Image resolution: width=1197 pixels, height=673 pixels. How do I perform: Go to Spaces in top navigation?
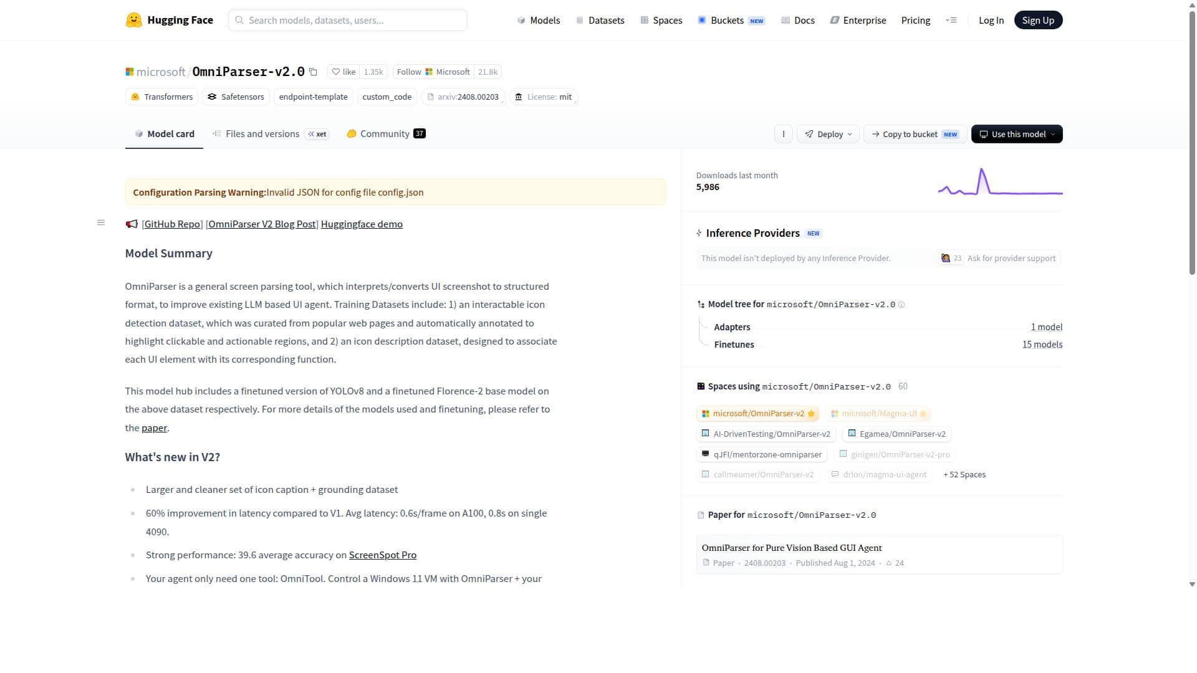point(661,20)
